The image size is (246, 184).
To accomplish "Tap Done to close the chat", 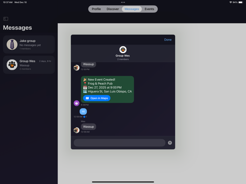I will coord(168,40).
